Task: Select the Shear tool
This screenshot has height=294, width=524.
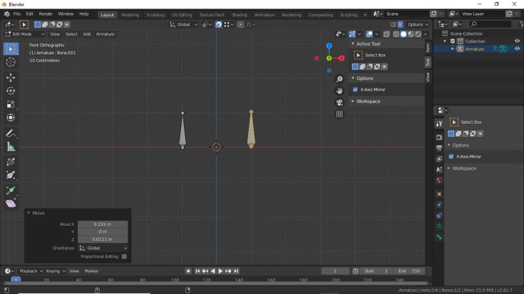Action: click(10, 204)
